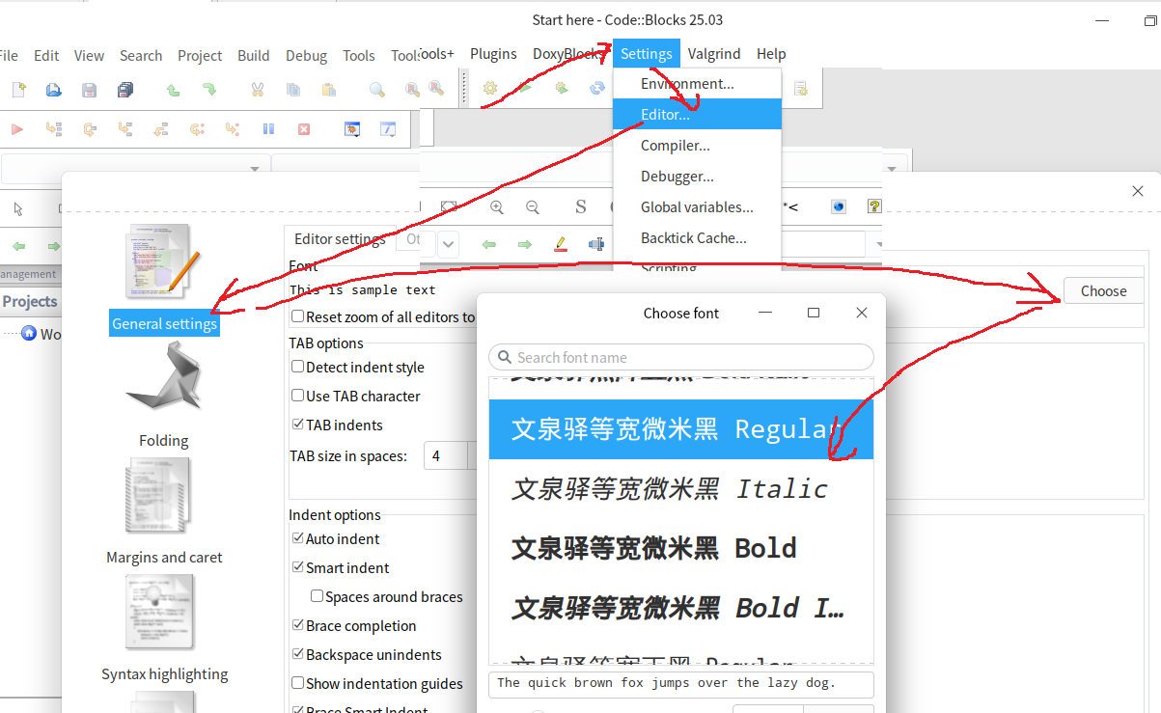
Task: Choose Environment... from Settings menu
Action: [x=697, y=83]
